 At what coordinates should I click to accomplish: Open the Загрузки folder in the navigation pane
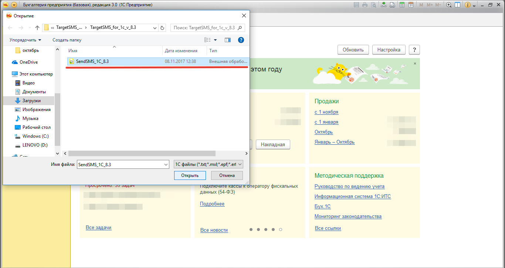click(28, 101)
